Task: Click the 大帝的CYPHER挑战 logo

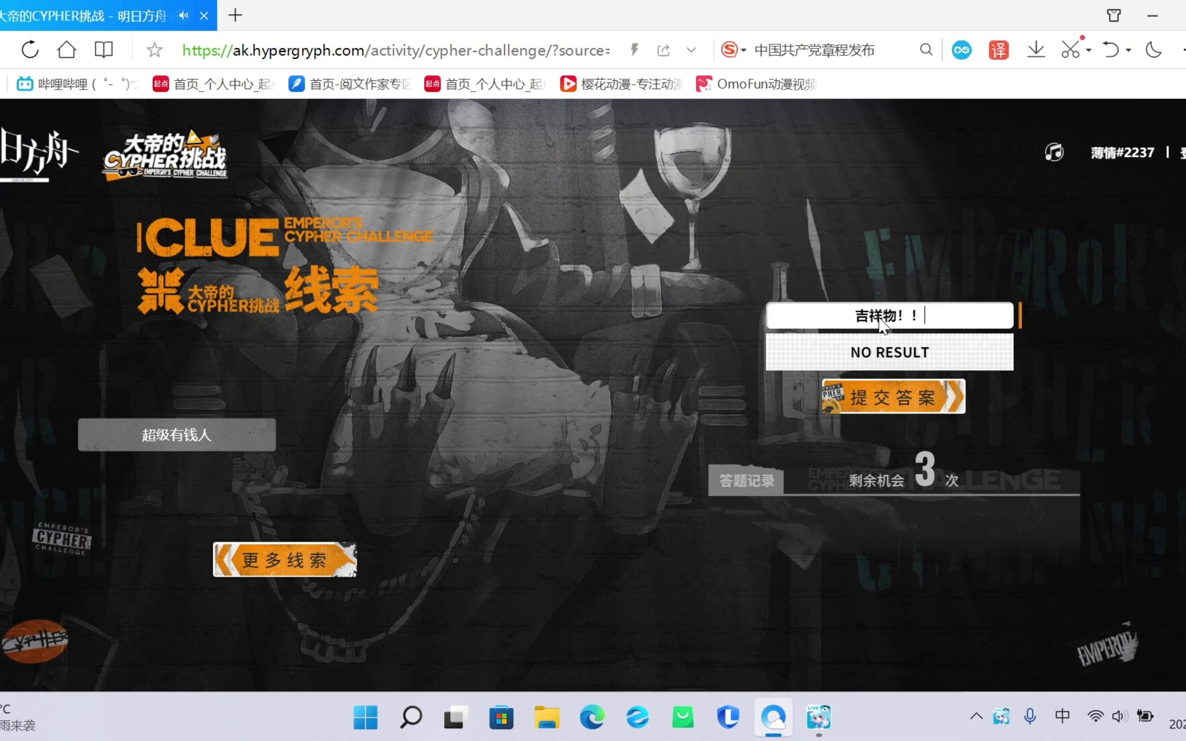Action: (x=166, y=154)
